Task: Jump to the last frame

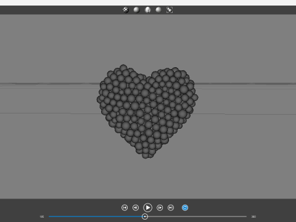Action: [171, 208]
